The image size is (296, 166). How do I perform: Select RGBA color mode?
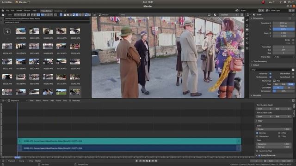point(291,84)
